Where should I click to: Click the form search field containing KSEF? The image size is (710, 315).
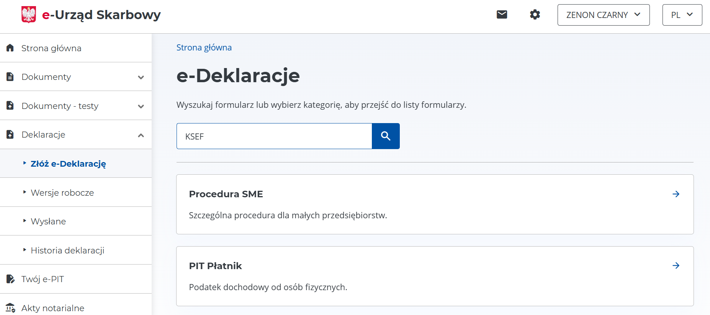point(274,136)
